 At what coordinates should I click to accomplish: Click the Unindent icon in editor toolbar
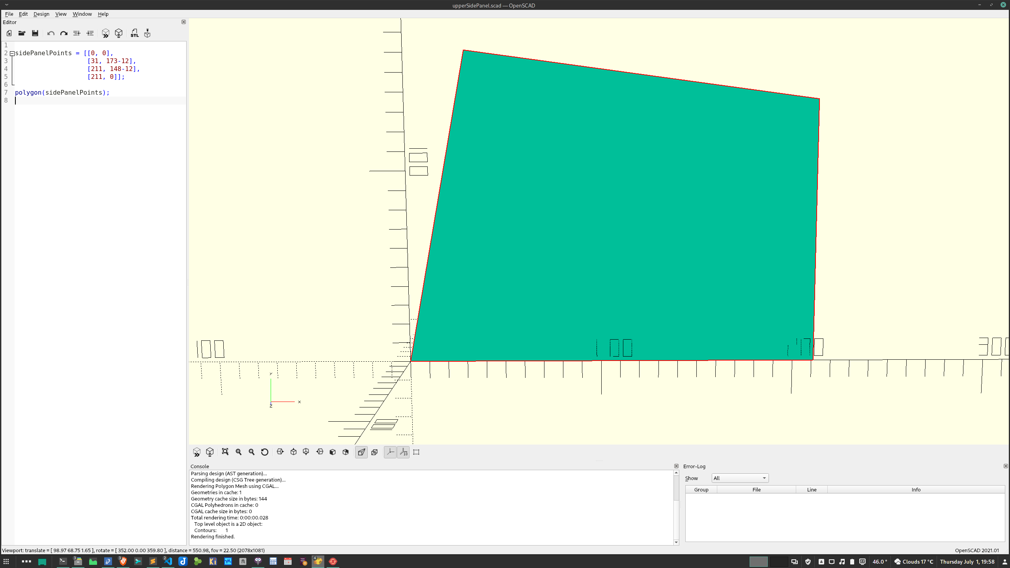pyautogui.click(x=77, y=33)
